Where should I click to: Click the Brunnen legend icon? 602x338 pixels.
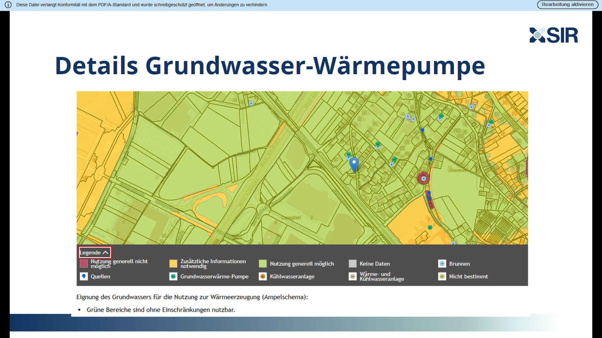tap(442, 264)
